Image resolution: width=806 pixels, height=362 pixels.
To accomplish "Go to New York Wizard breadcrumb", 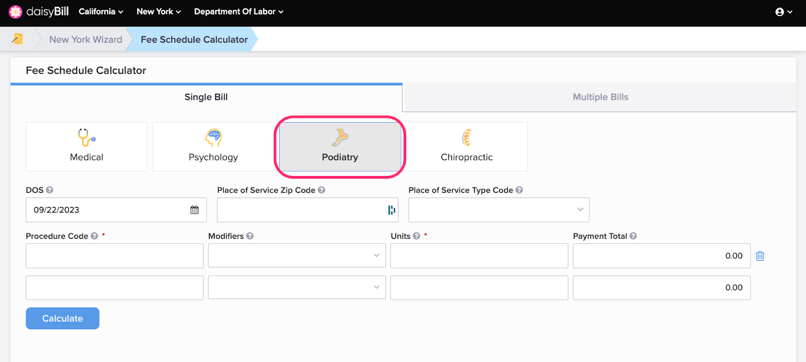I will click(x=86, y=39).
